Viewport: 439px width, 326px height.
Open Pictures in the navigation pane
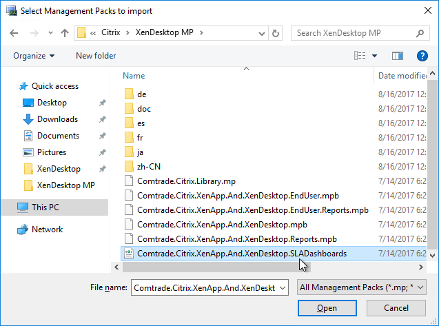[52, 152]
